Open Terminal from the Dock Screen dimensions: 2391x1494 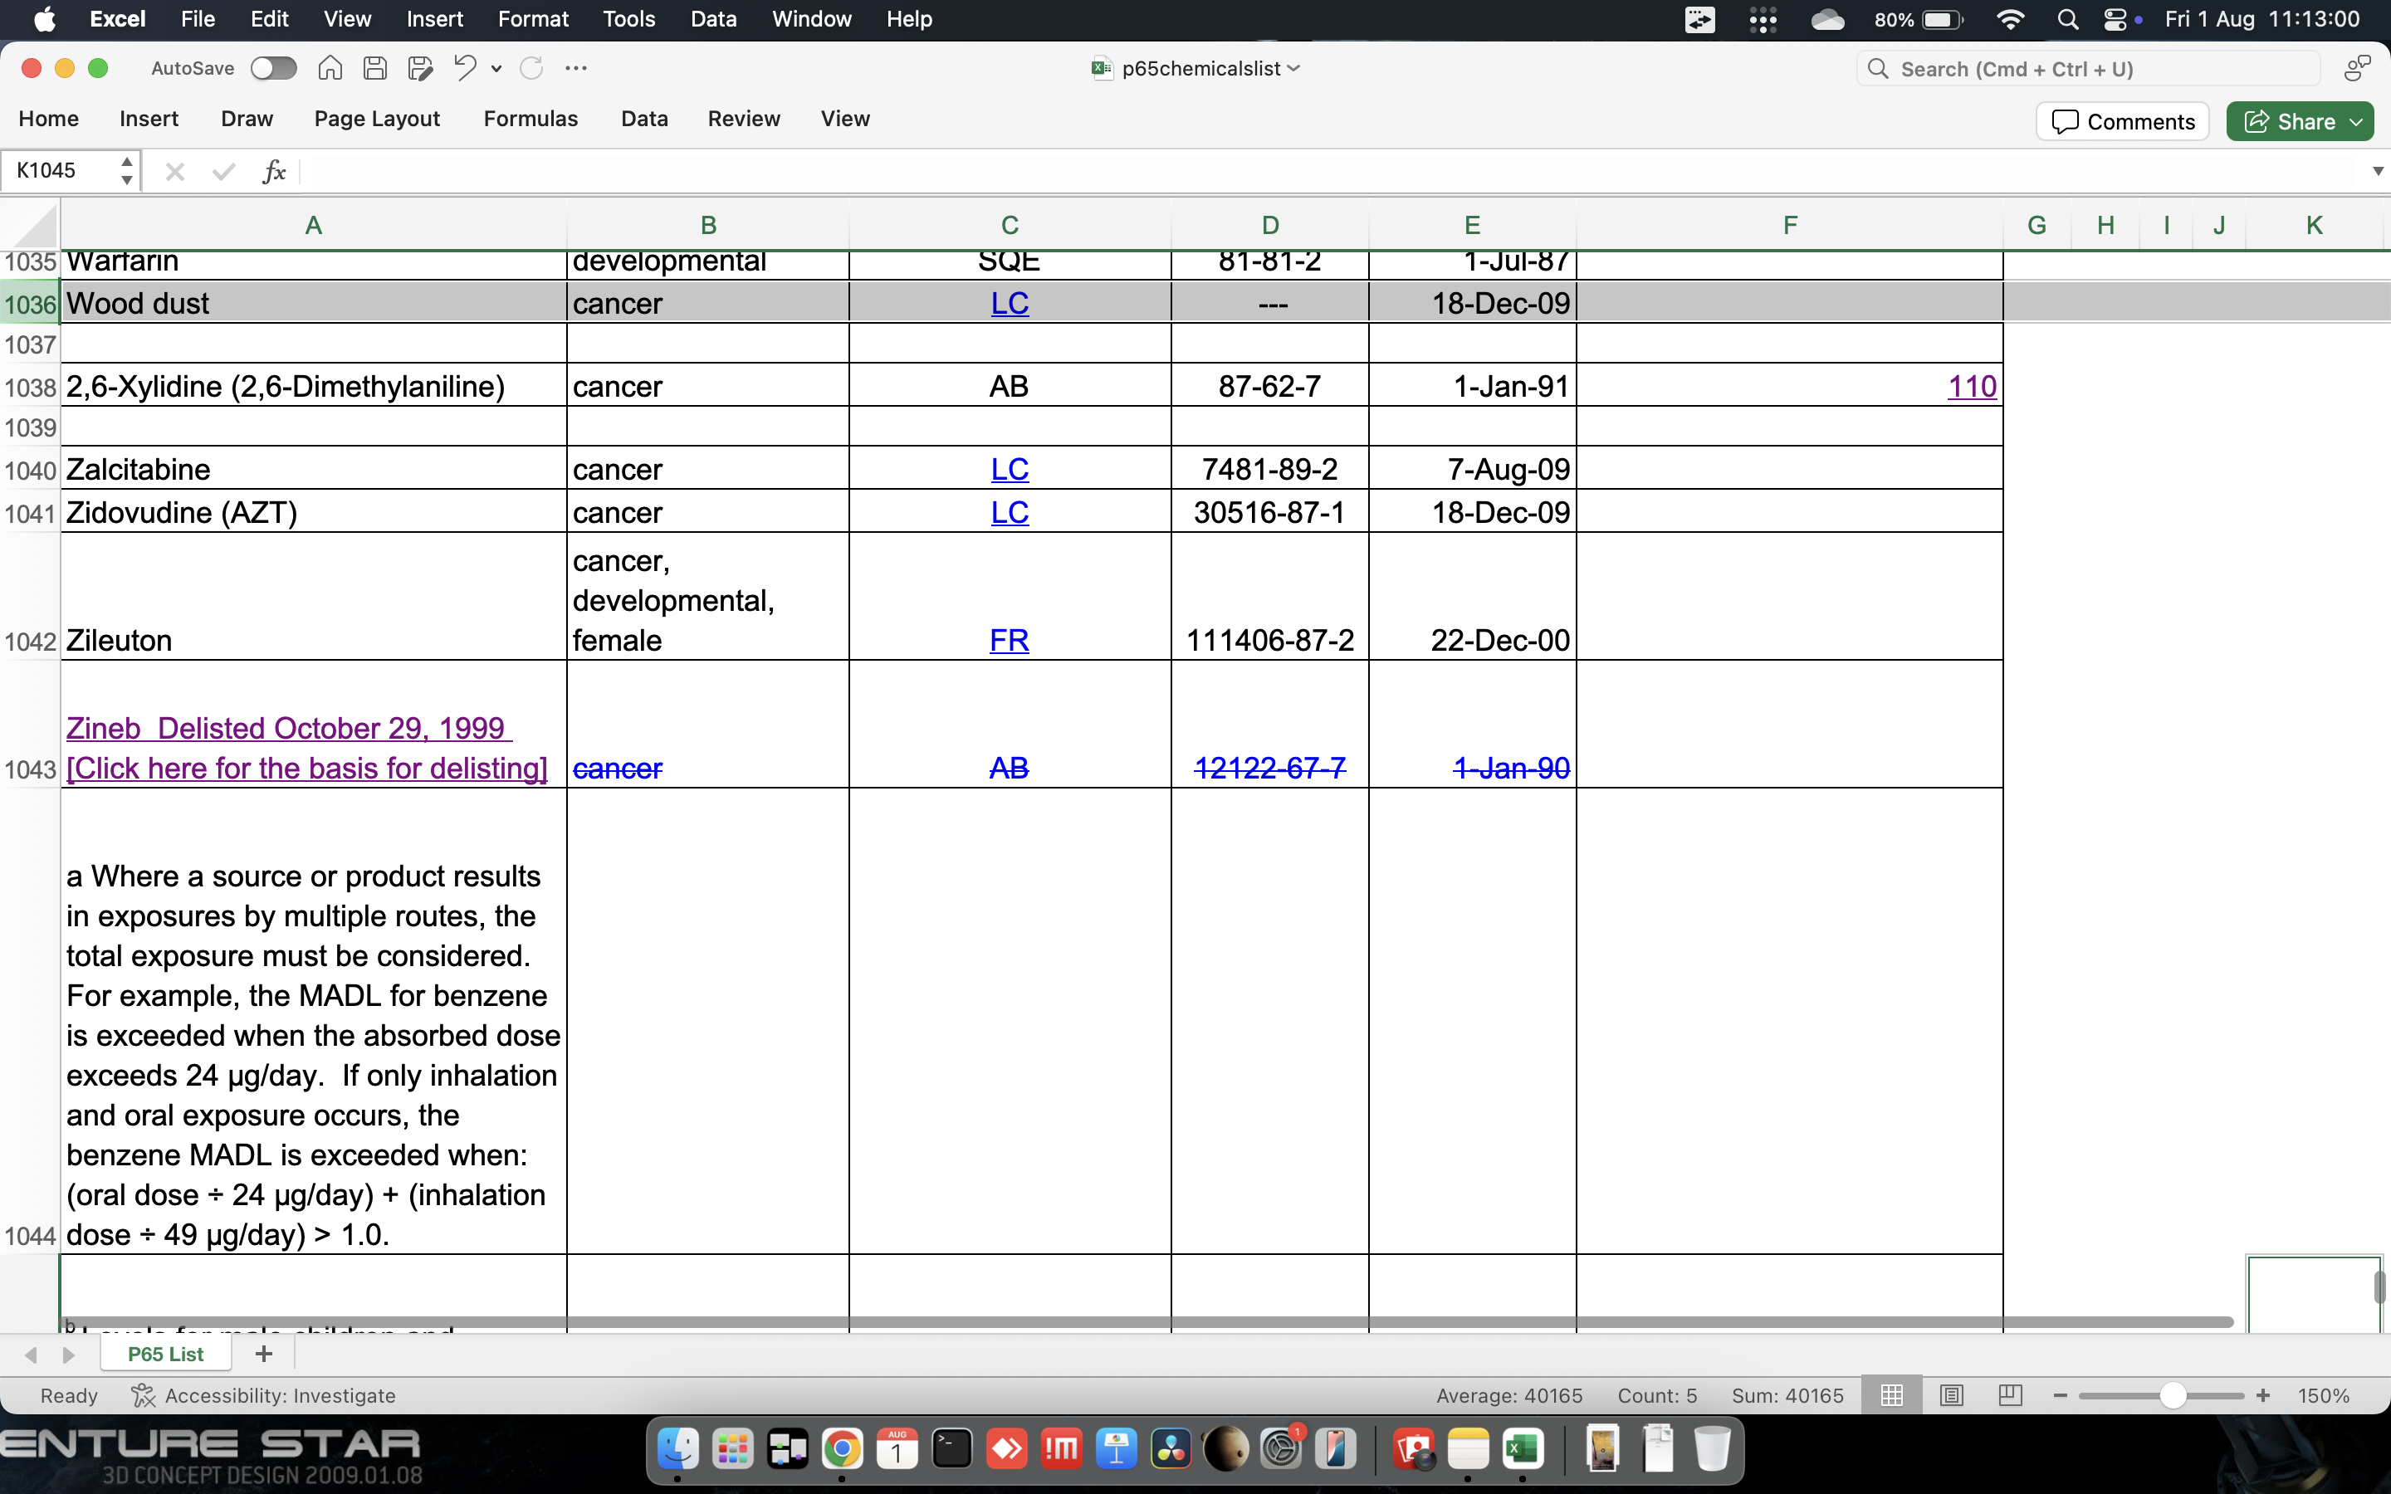point(951,1449)
